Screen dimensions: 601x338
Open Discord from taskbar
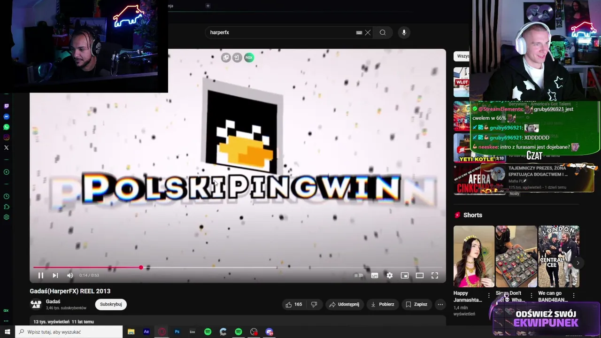point(269,332)
